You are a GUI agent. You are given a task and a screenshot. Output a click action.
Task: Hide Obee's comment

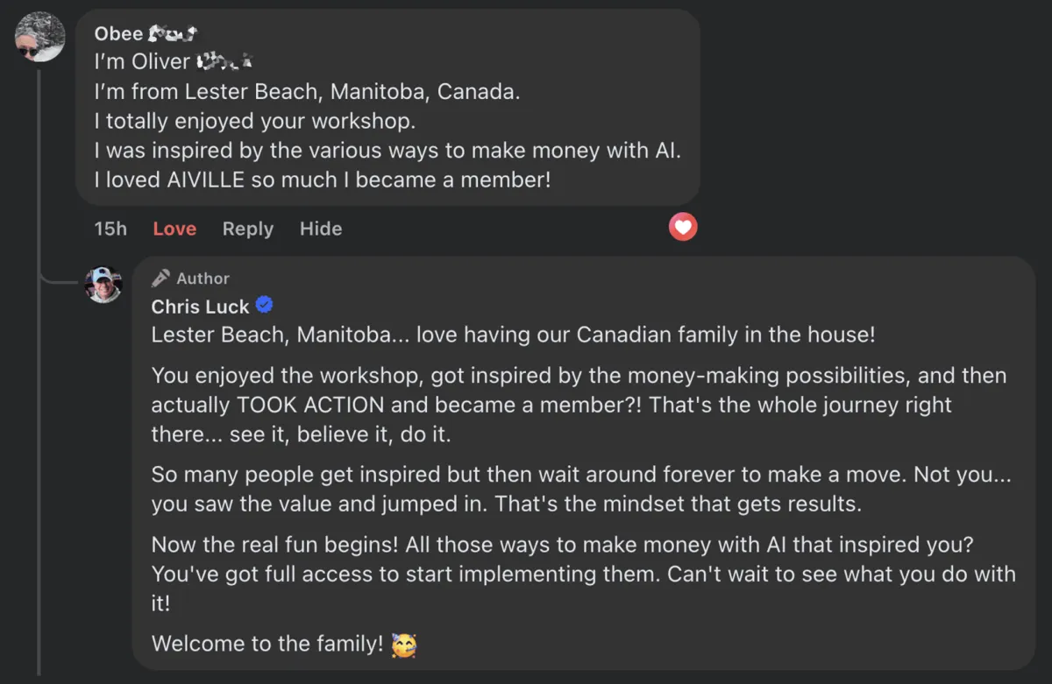320,229
